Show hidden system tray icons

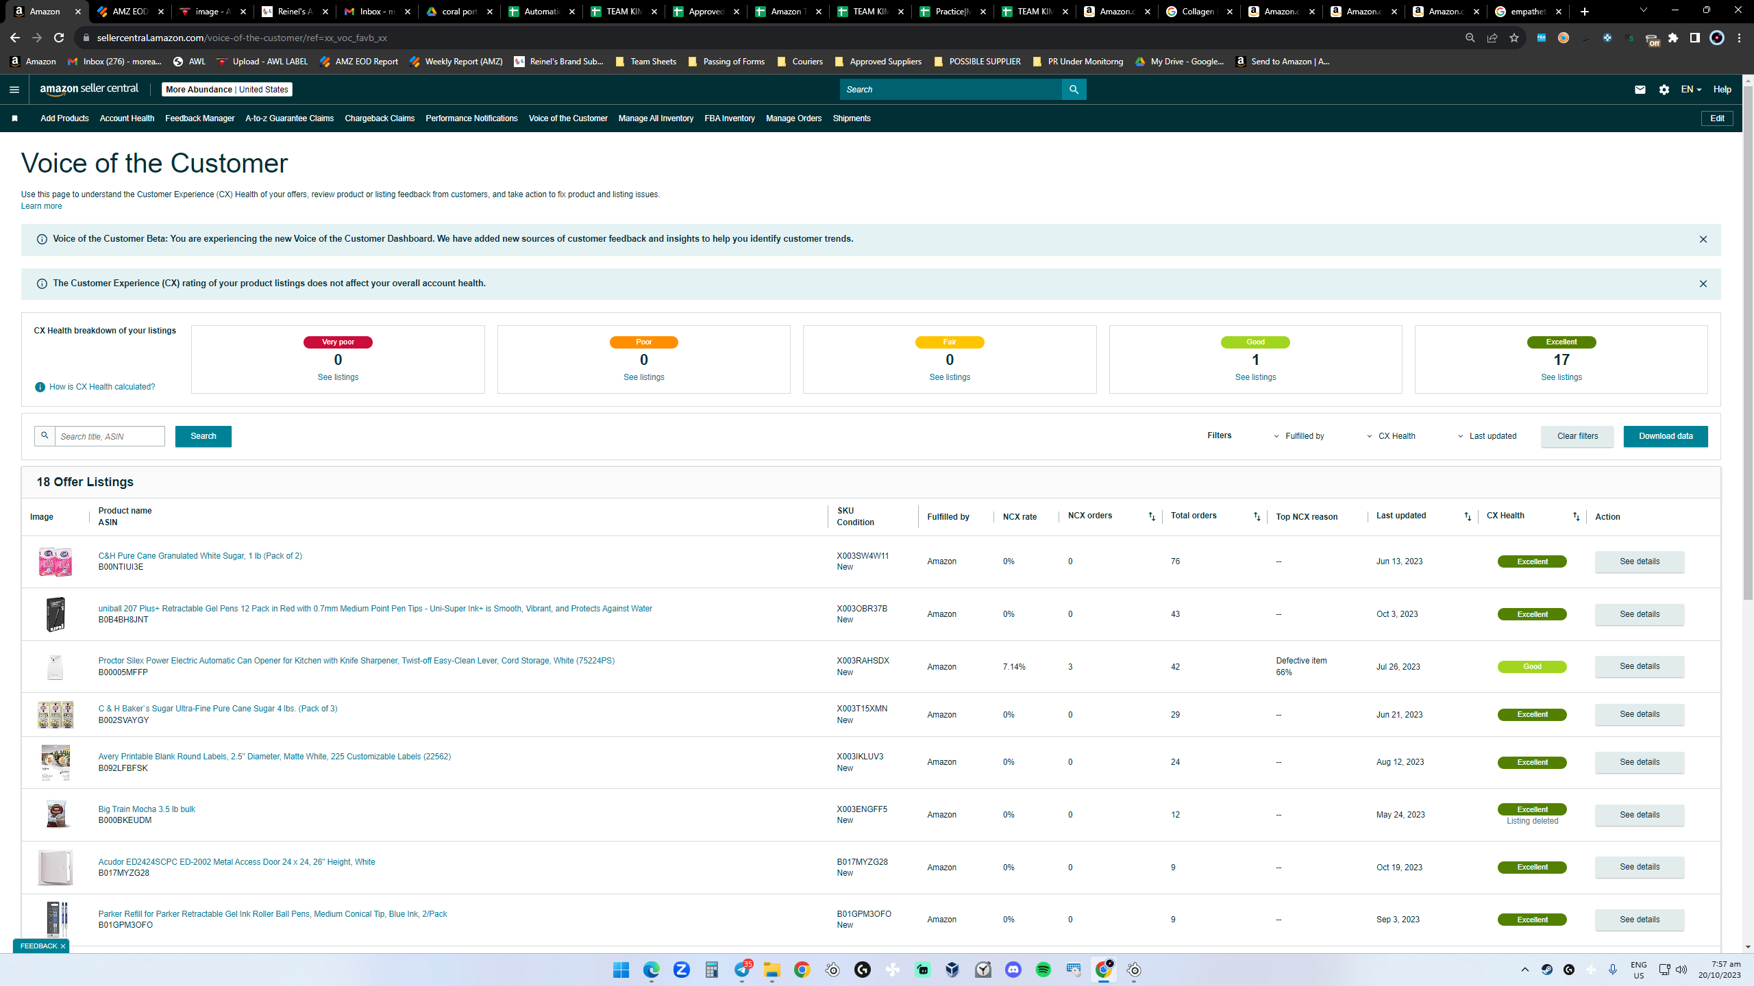coord(1525,970)
